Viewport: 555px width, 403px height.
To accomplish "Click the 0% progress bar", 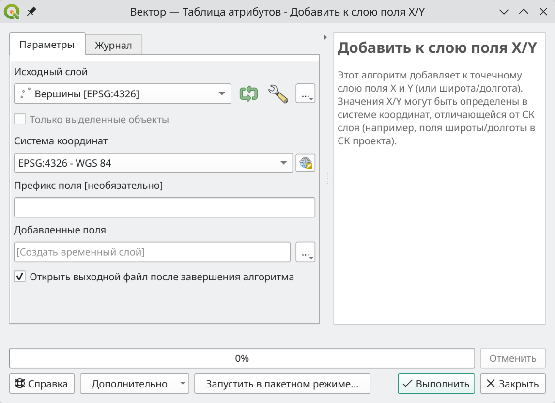I will (x=242, y=358).
